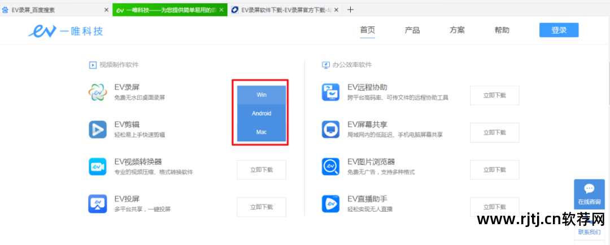Screen dimensions: 610x245
Task: Click the 办公效率软件 monitor icon
Action: pyautogui.click(x=326, y=65)
